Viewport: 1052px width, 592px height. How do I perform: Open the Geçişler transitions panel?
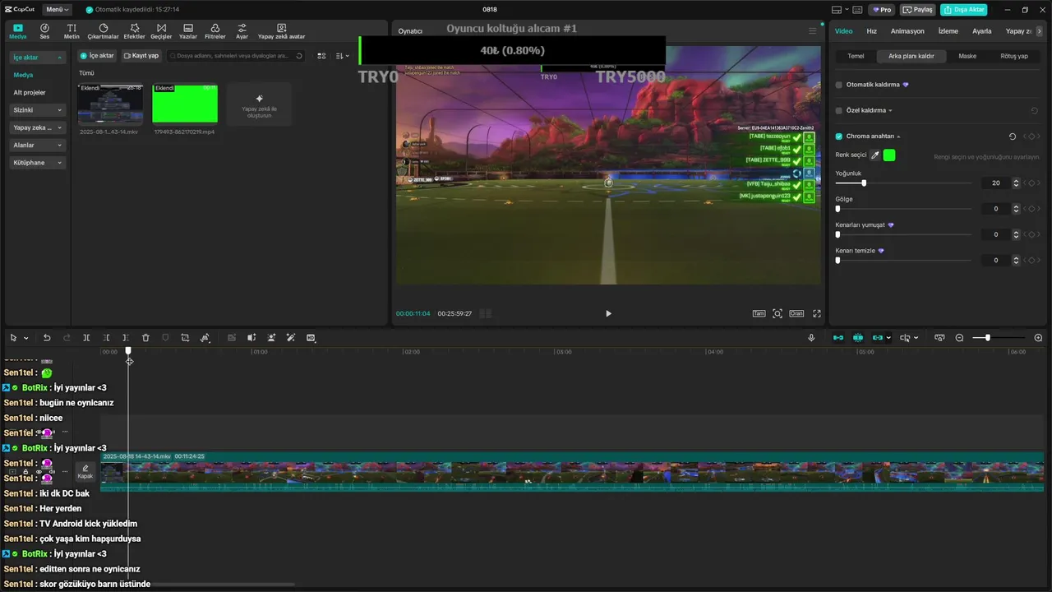(x=160, y=31)
